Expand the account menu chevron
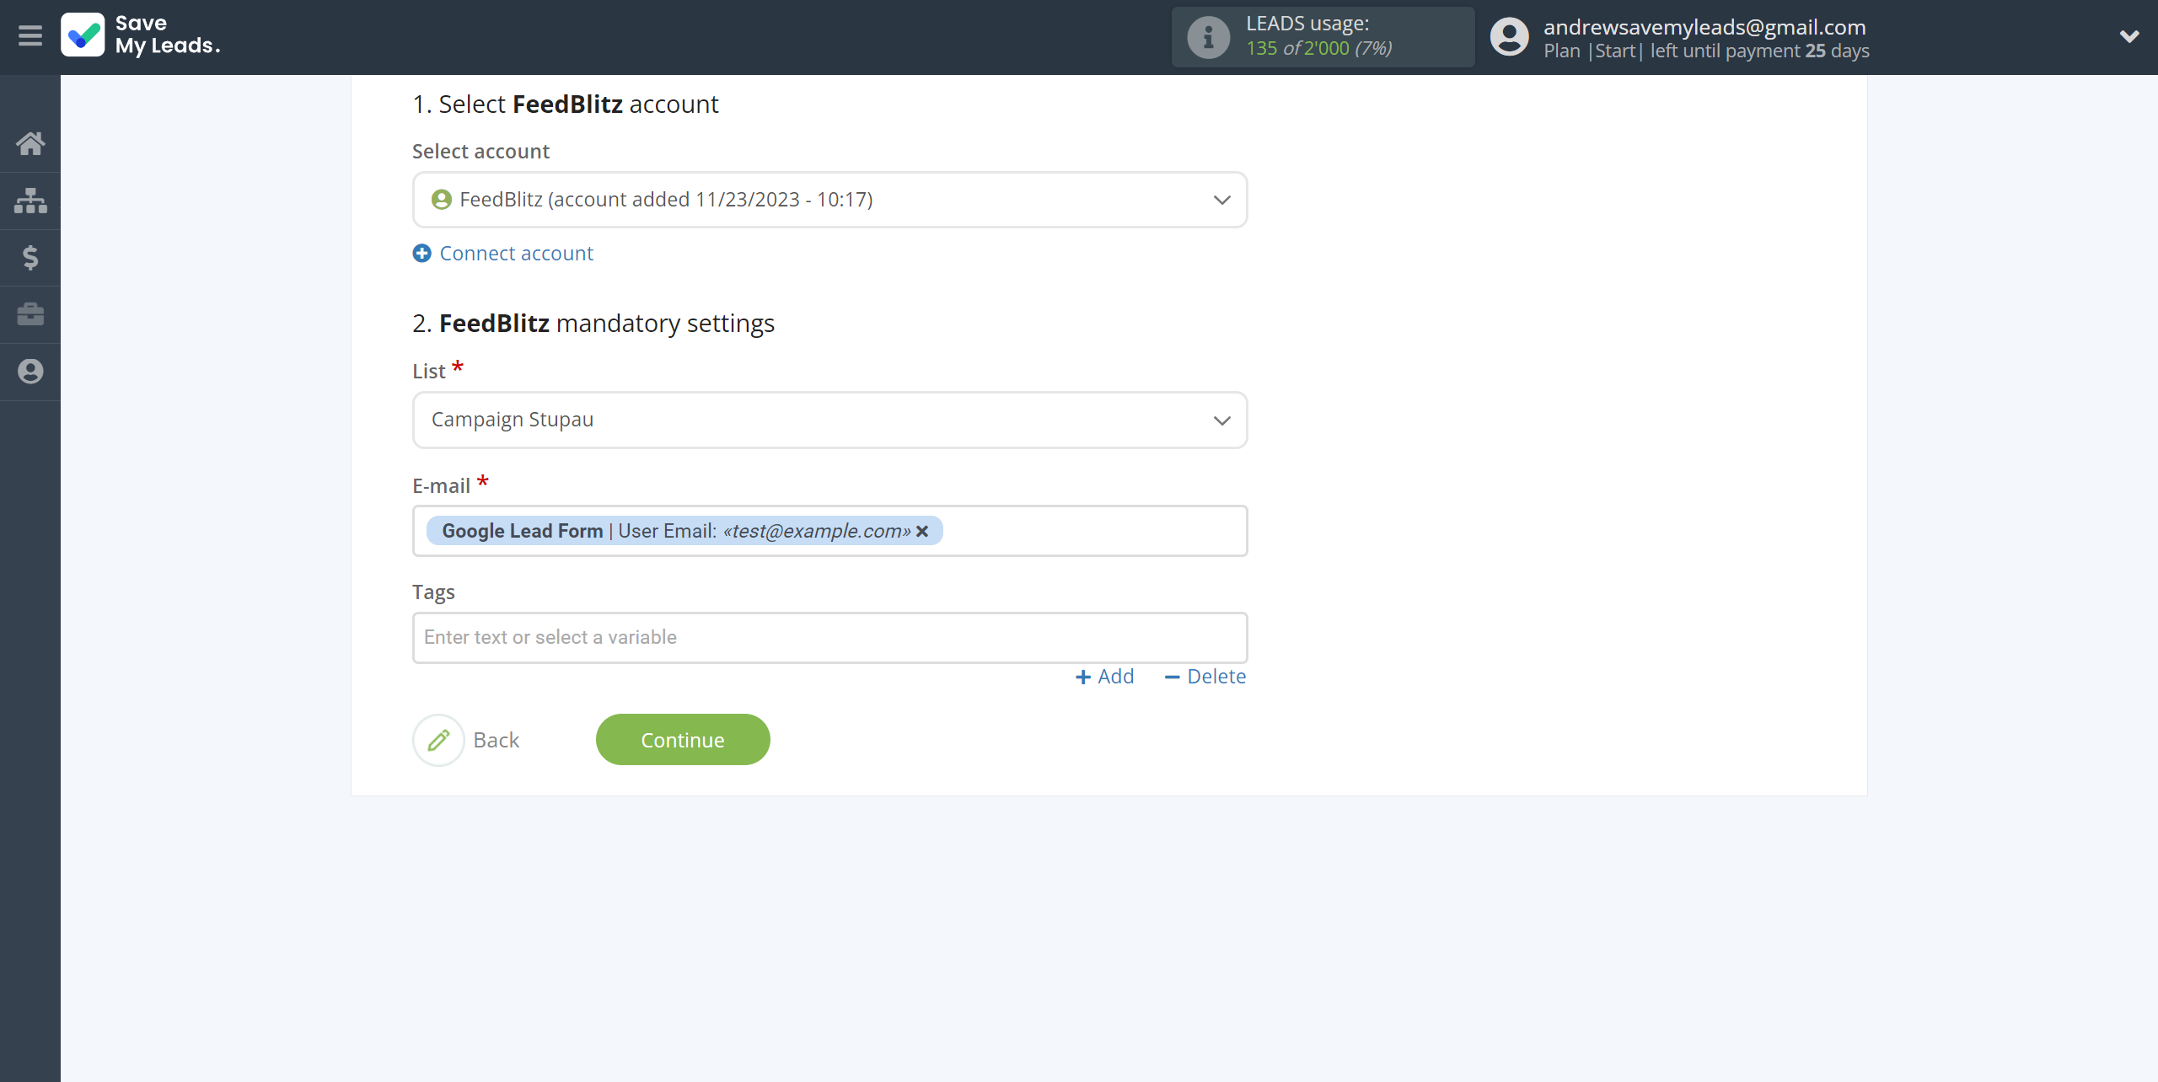The image size is (2158, 1082). 2129,36
